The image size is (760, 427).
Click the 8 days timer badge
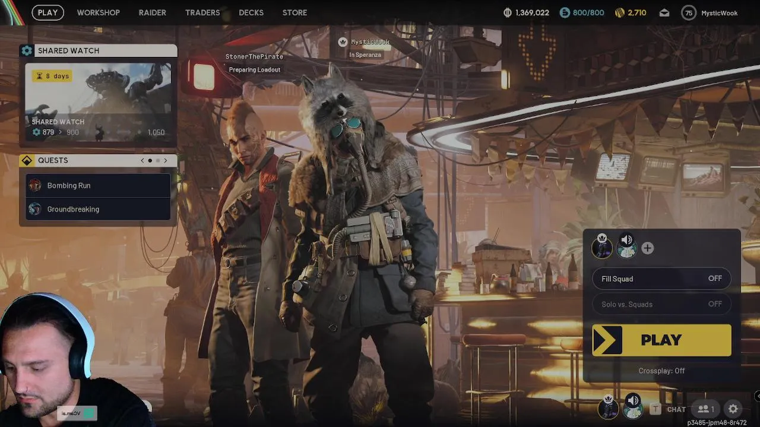(x=52, y=76)
